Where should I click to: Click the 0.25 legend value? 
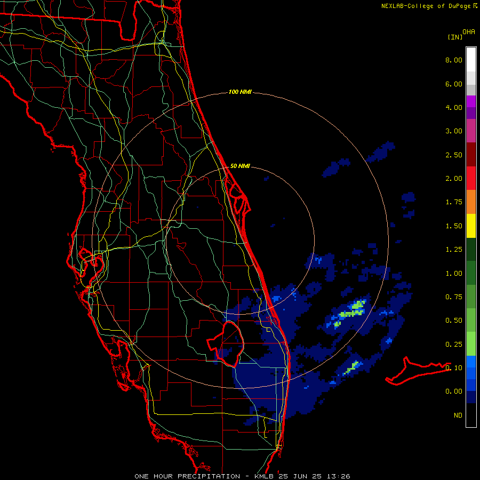[x=454, y=345]
